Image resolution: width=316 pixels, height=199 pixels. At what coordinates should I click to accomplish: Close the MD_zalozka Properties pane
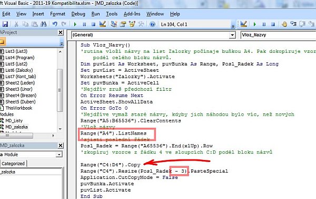(61, 146)
